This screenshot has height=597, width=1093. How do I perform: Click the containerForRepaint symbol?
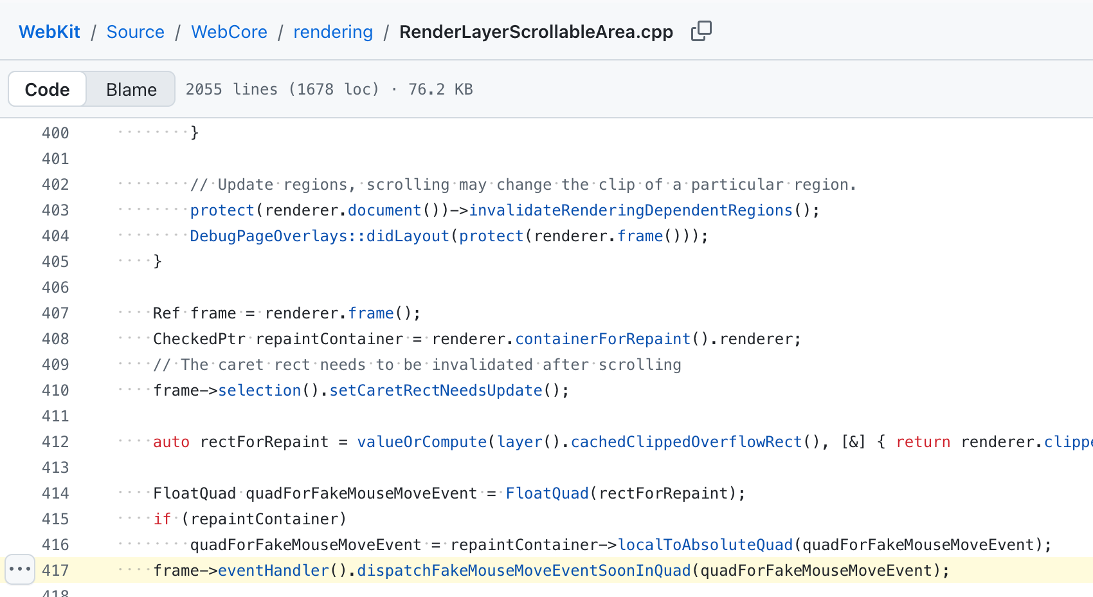603,338
